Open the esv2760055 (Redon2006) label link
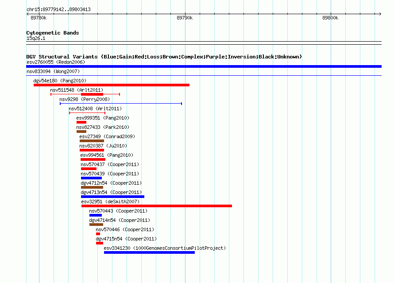394x283 pixels. 56,62
